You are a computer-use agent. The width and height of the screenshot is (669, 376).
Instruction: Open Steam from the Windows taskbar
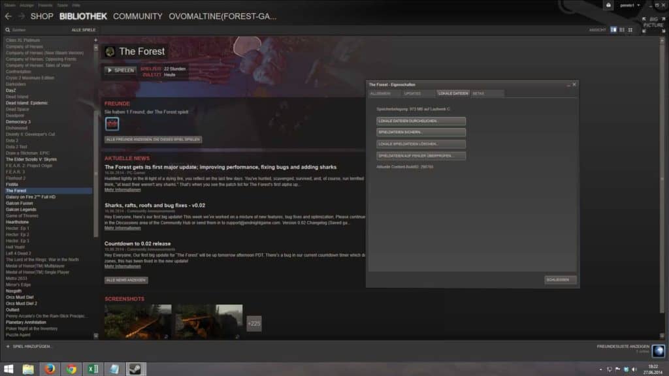tap(135, 369)
